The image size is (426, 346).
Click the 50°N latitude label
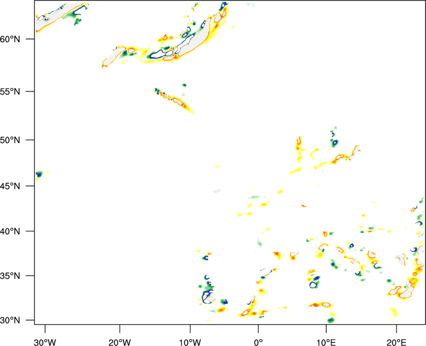coord(10,140)
